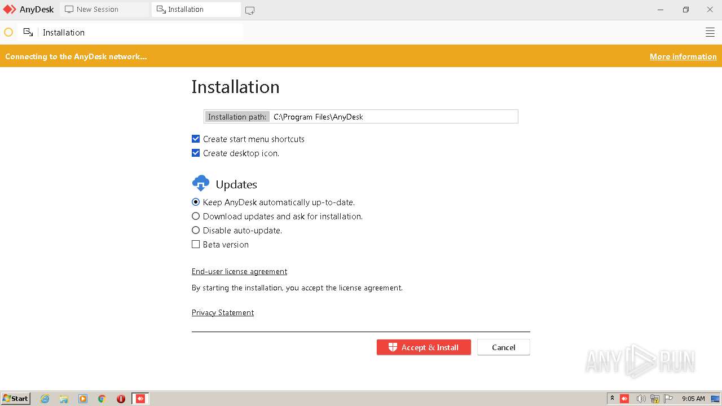Open the volume speaker tray icon
722x406 pixels.
click(x=641, y=399)
